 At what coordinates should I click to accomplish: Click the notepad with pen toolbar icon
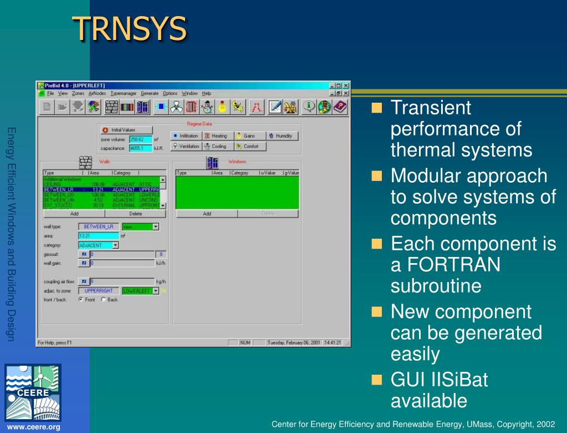[x=275, y=107]
